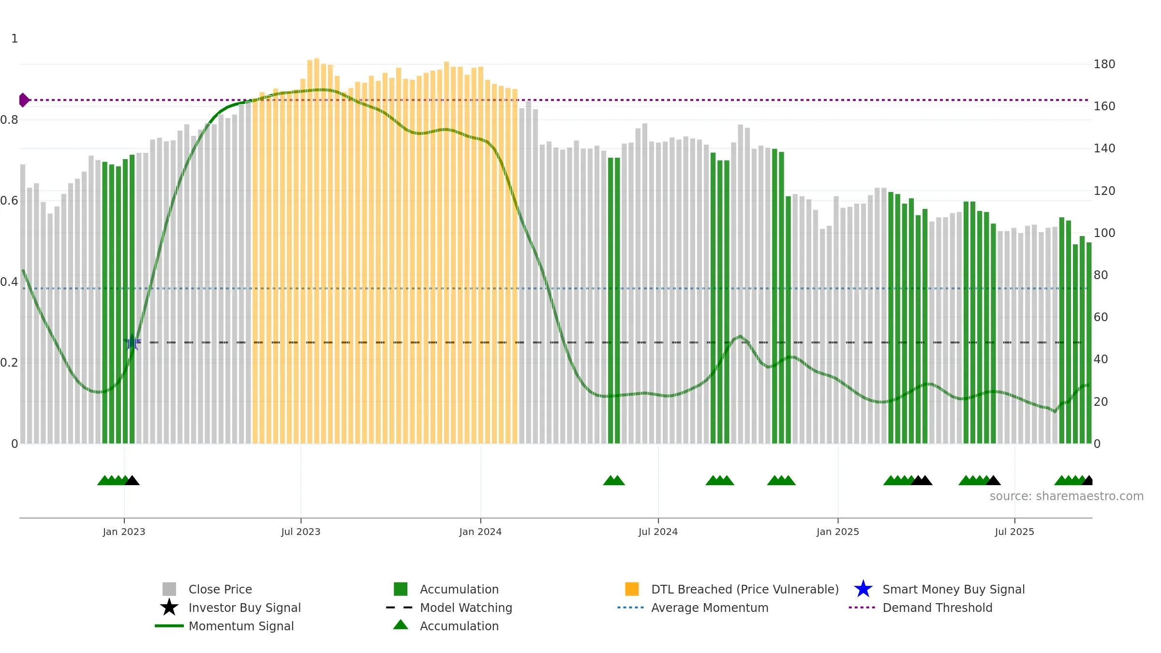Click the green Accumulation square legend icon

coord(401,589)
